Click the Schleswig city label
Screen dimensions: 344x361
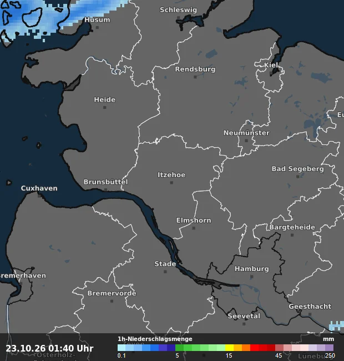pos(178,10)
